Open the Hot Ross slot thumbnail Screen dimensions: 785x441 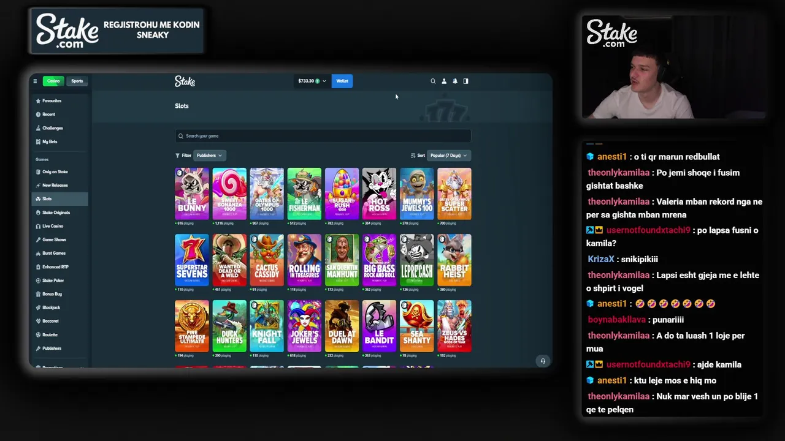click(x=379, y=194)
